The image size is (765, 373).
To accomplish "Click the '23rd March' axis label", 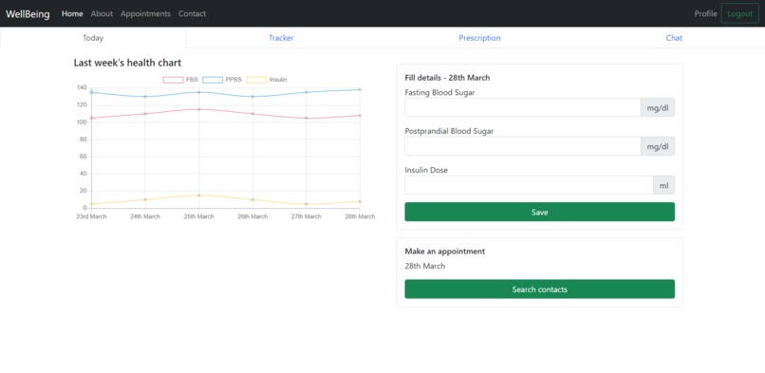I will click(91, 216).
